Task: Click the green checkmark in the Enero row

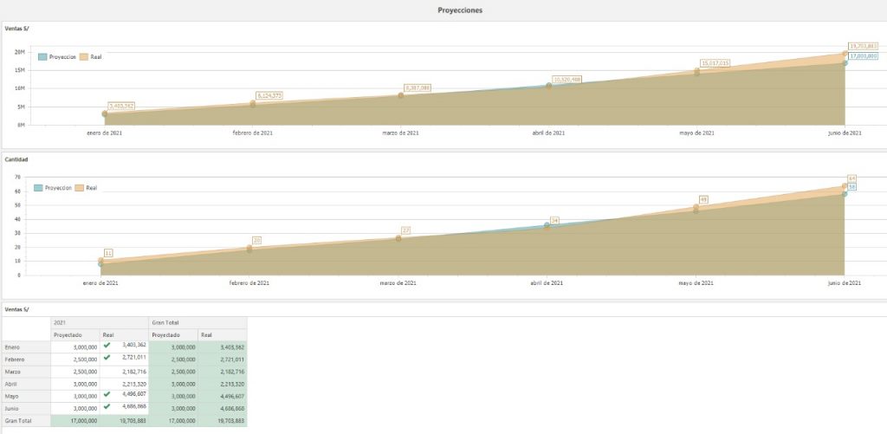Action: tap(107, 345)
